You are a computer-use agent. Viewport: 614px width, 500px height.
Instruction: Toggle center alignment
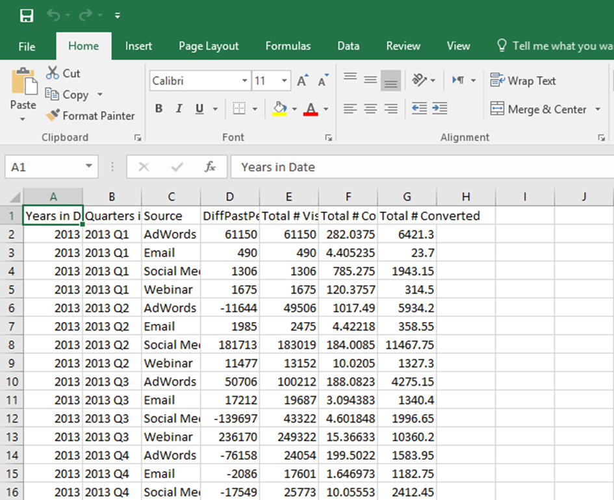point(370,108)
